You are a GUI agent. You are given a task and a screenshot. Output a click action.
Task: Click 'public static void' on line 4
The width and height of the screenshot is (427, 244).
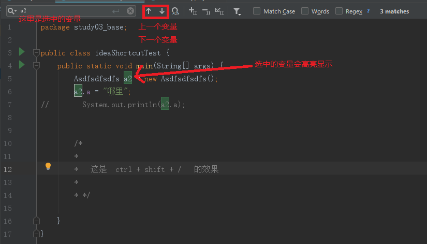coord(95,66)
